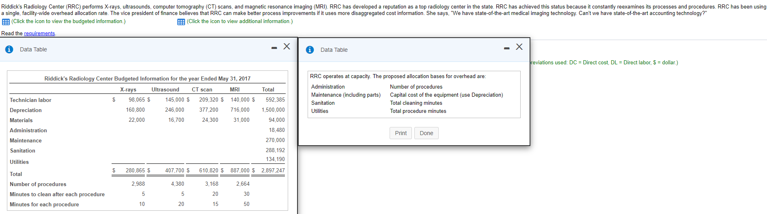The width and height of the screenshot is (767, 214).
Task: Select CT scan number of procedures 3,168
Action: point(211,184)
